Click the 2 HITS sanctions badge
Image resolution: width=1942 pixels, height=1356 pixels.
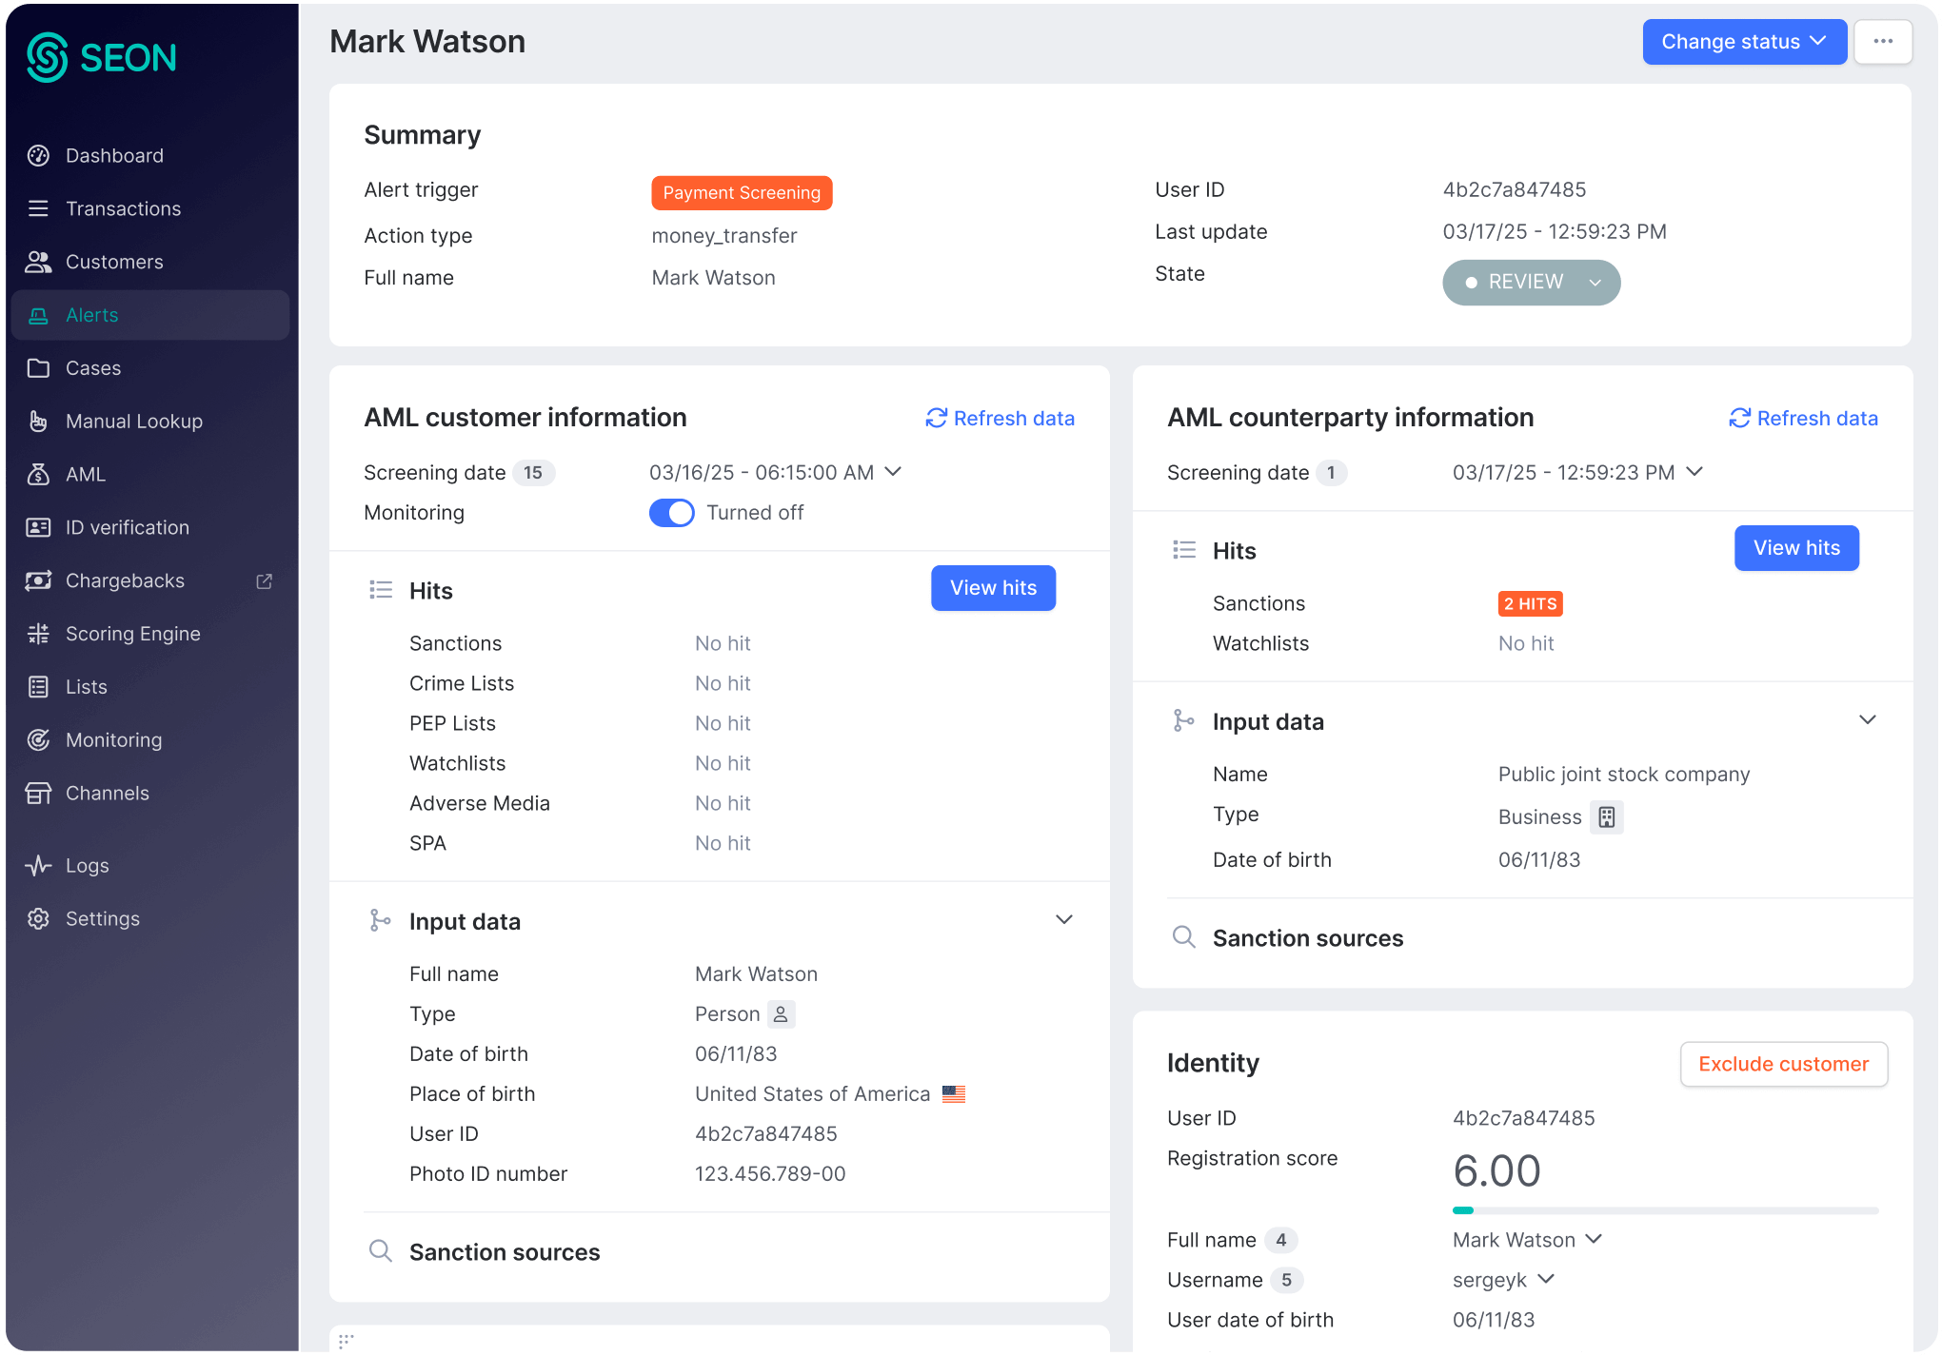point(1530,603)
